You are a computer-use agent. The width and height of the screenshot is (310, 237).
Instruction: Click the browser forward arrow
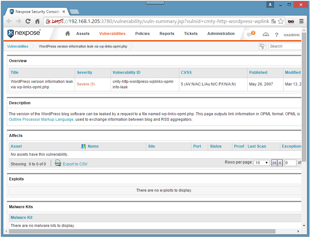click(18, 21)
